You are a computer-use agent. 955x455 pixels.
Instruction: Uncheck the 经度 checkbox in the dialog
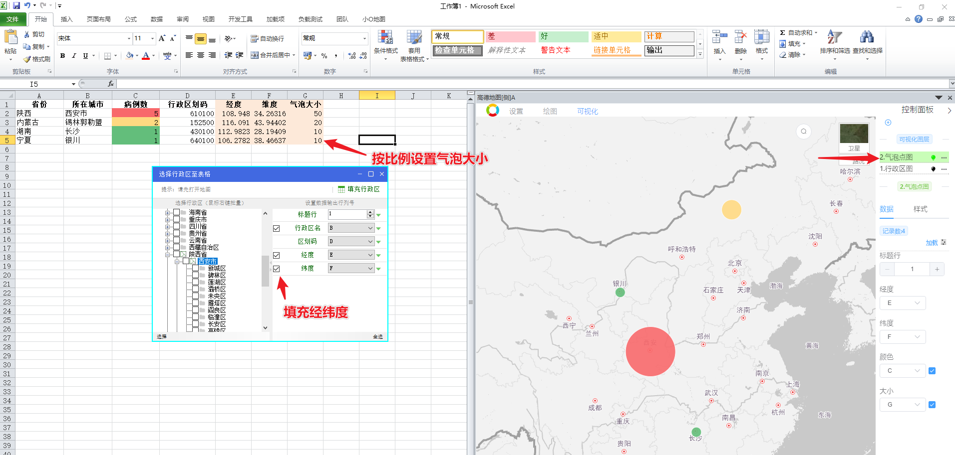point(277,255)
